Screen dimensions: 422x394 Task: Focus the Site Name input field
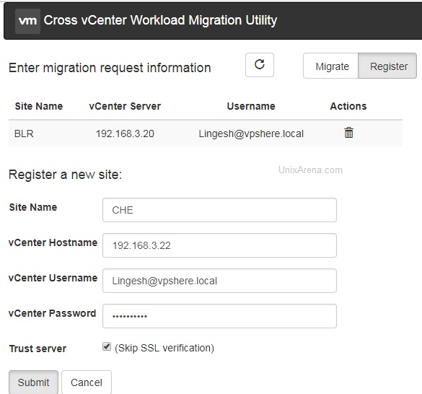point(219,210)
